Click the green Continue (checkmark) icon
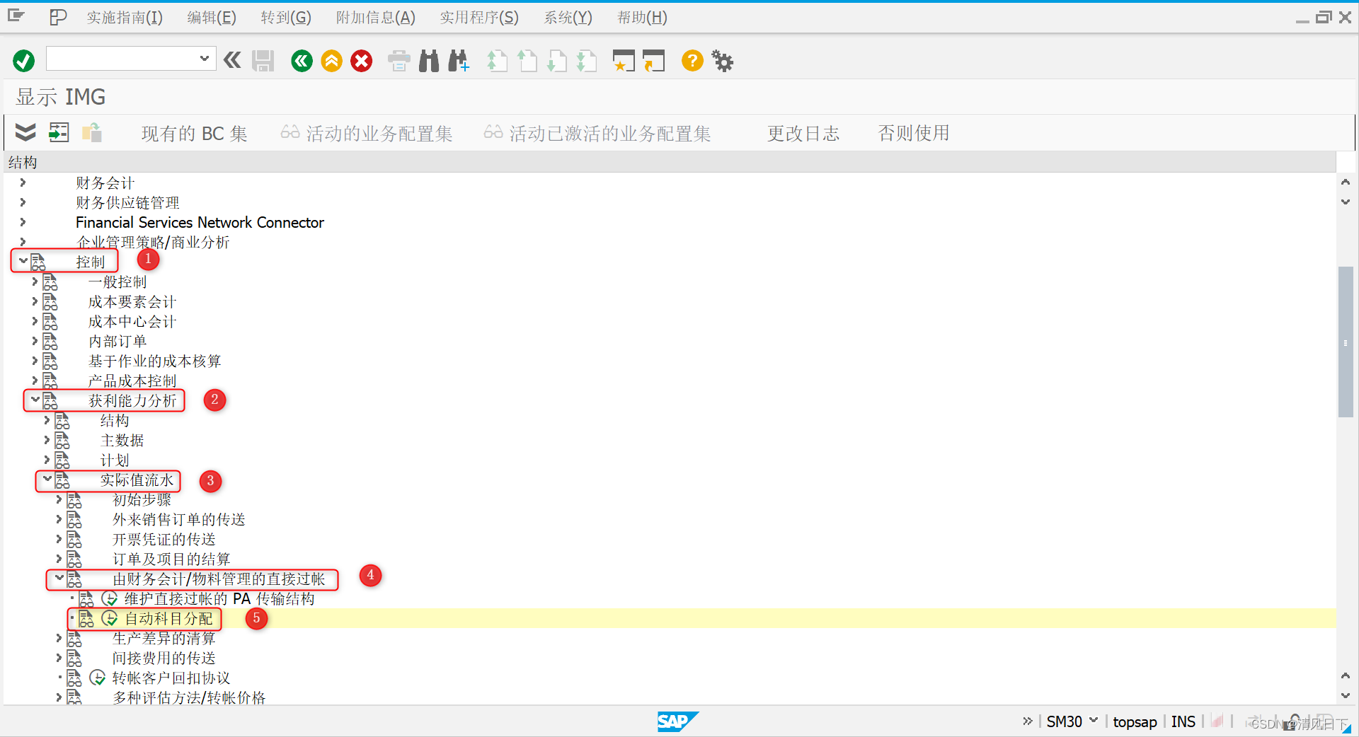Image resolution: width=1359 pixels, height=737 pixels. coord(23,61)
